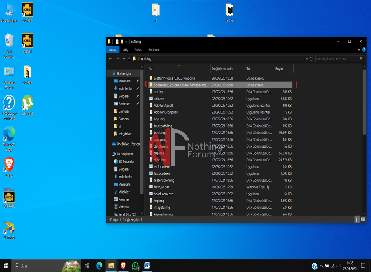Sort files by Değiştirme tarihi column

click(x=222, y=69)
